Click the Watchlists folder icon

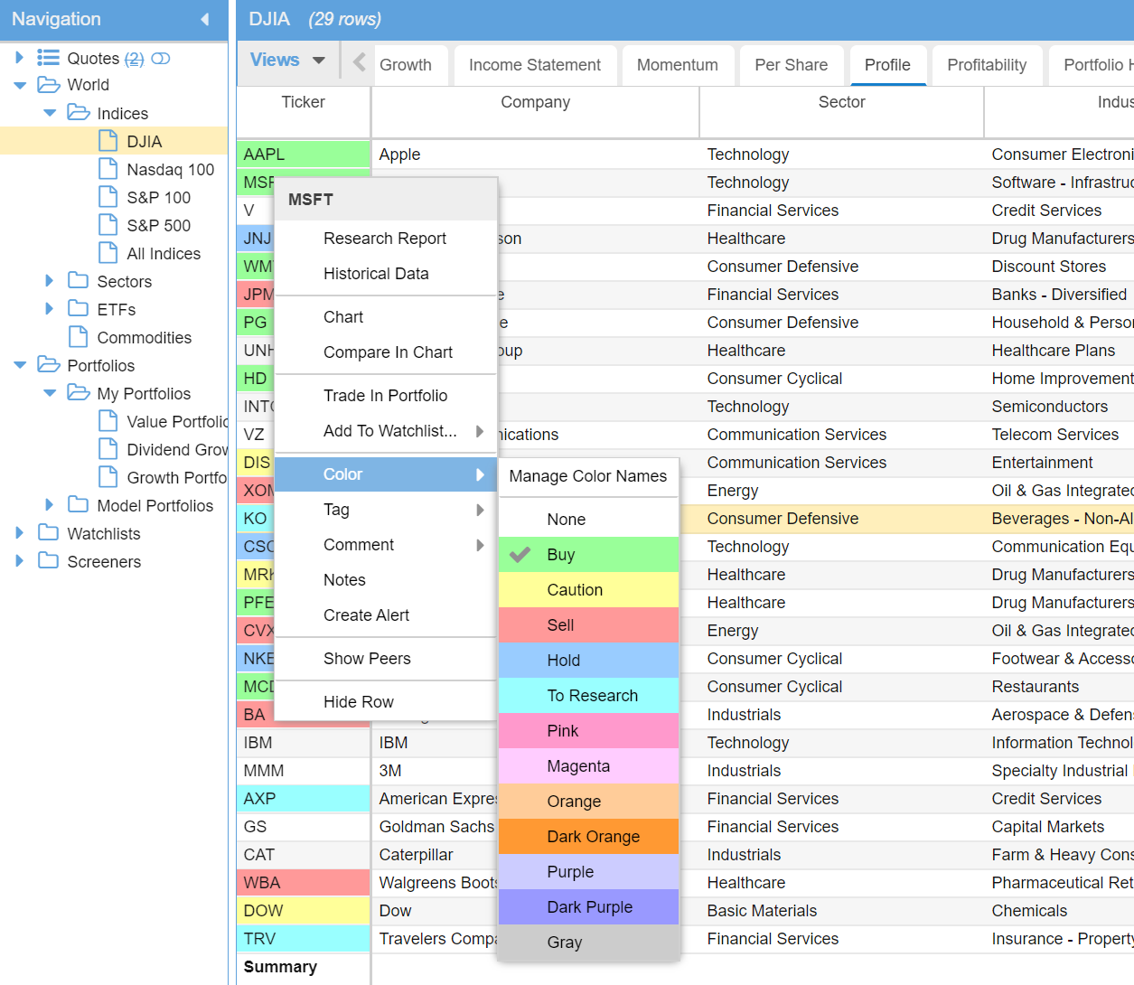pos(48,533)
